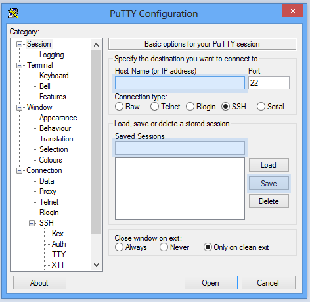This screenshot has height=302, width=310.
Task: Set close window on exit to Always
Action: [119, 247]
